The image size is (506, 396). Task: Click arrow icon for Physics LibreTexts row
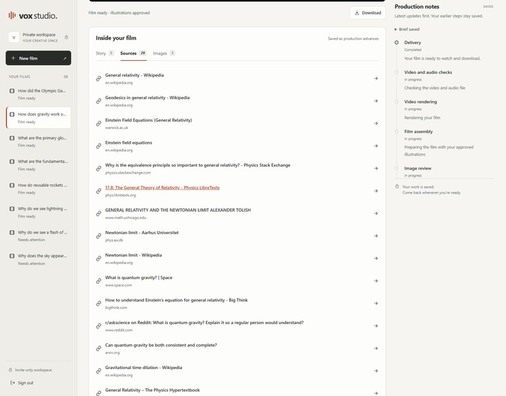376,191
